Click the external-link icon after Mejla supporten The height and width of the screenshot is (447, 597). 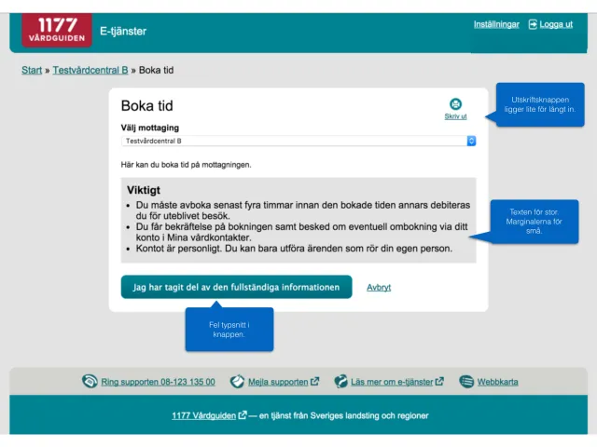point(314,381)
